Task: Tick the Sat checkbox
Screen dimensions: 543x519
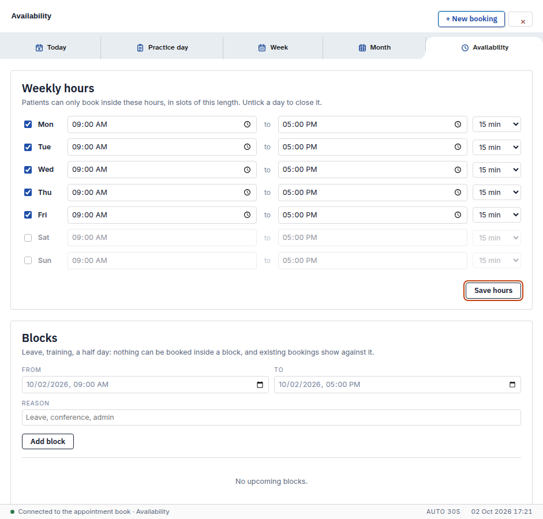Action: [x=28, y=238]
